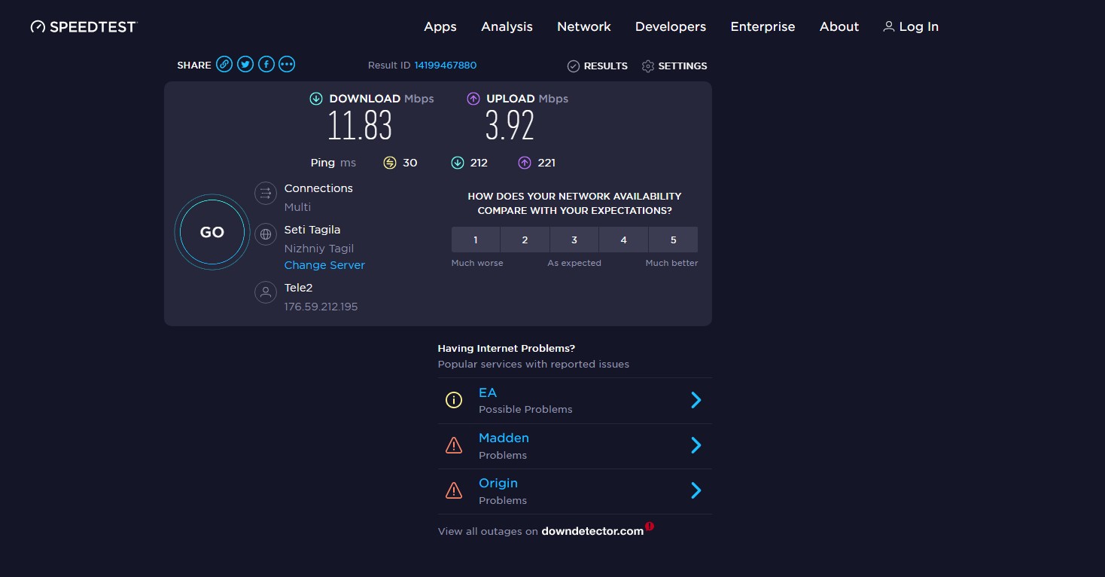The width and height of the screenshot is (1105, 577).
Task: Expand the EA chevron arrow
Action: click(x=696, y=400)
